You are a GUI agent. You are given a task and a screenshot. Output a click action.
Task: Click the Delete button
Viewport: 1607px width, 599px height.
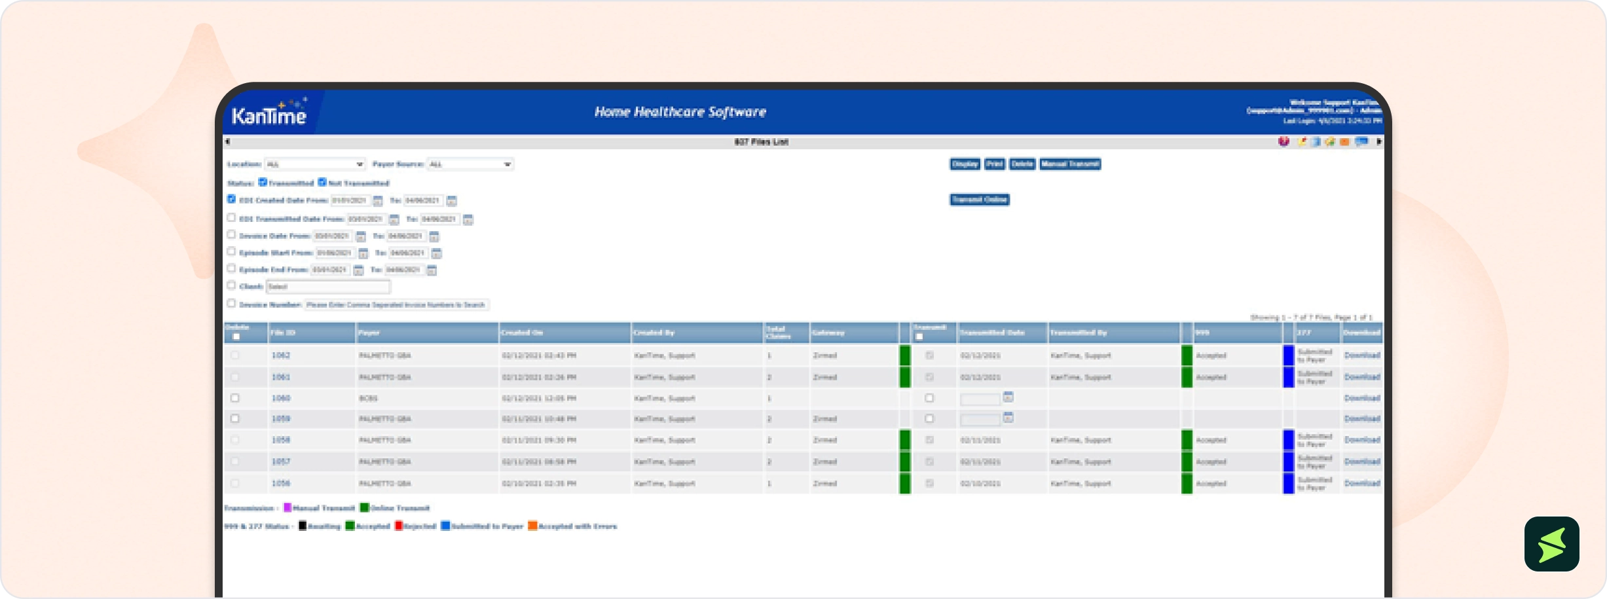(1022, 164)
